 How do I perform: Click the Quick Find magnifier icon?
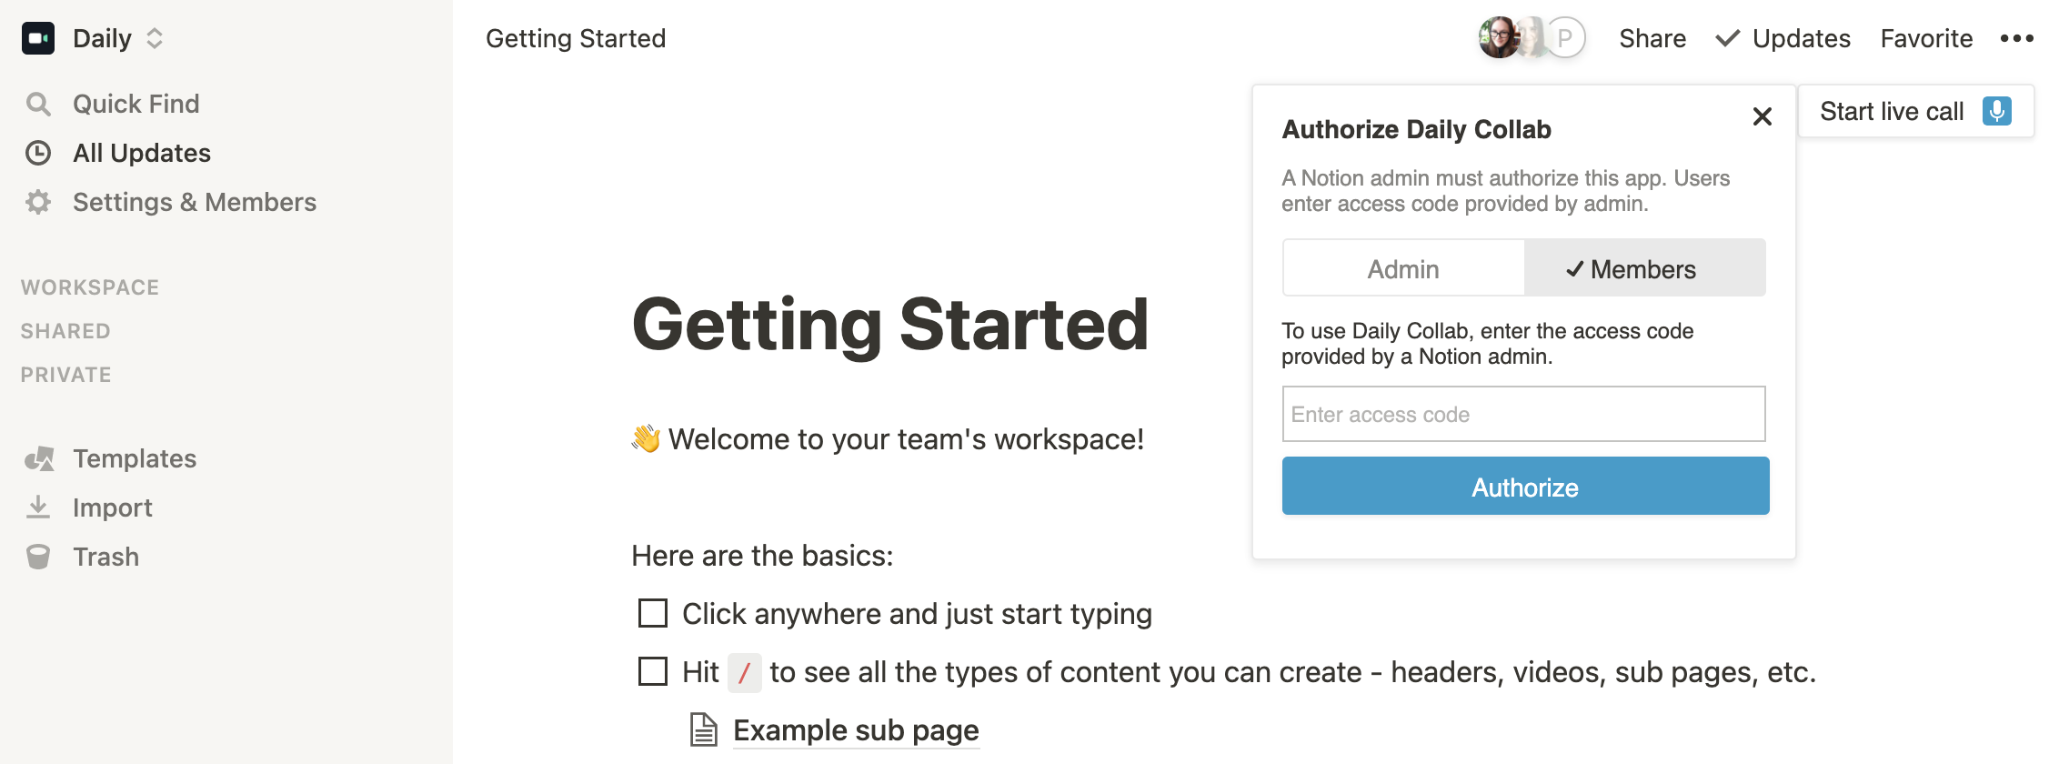point(38,104)
